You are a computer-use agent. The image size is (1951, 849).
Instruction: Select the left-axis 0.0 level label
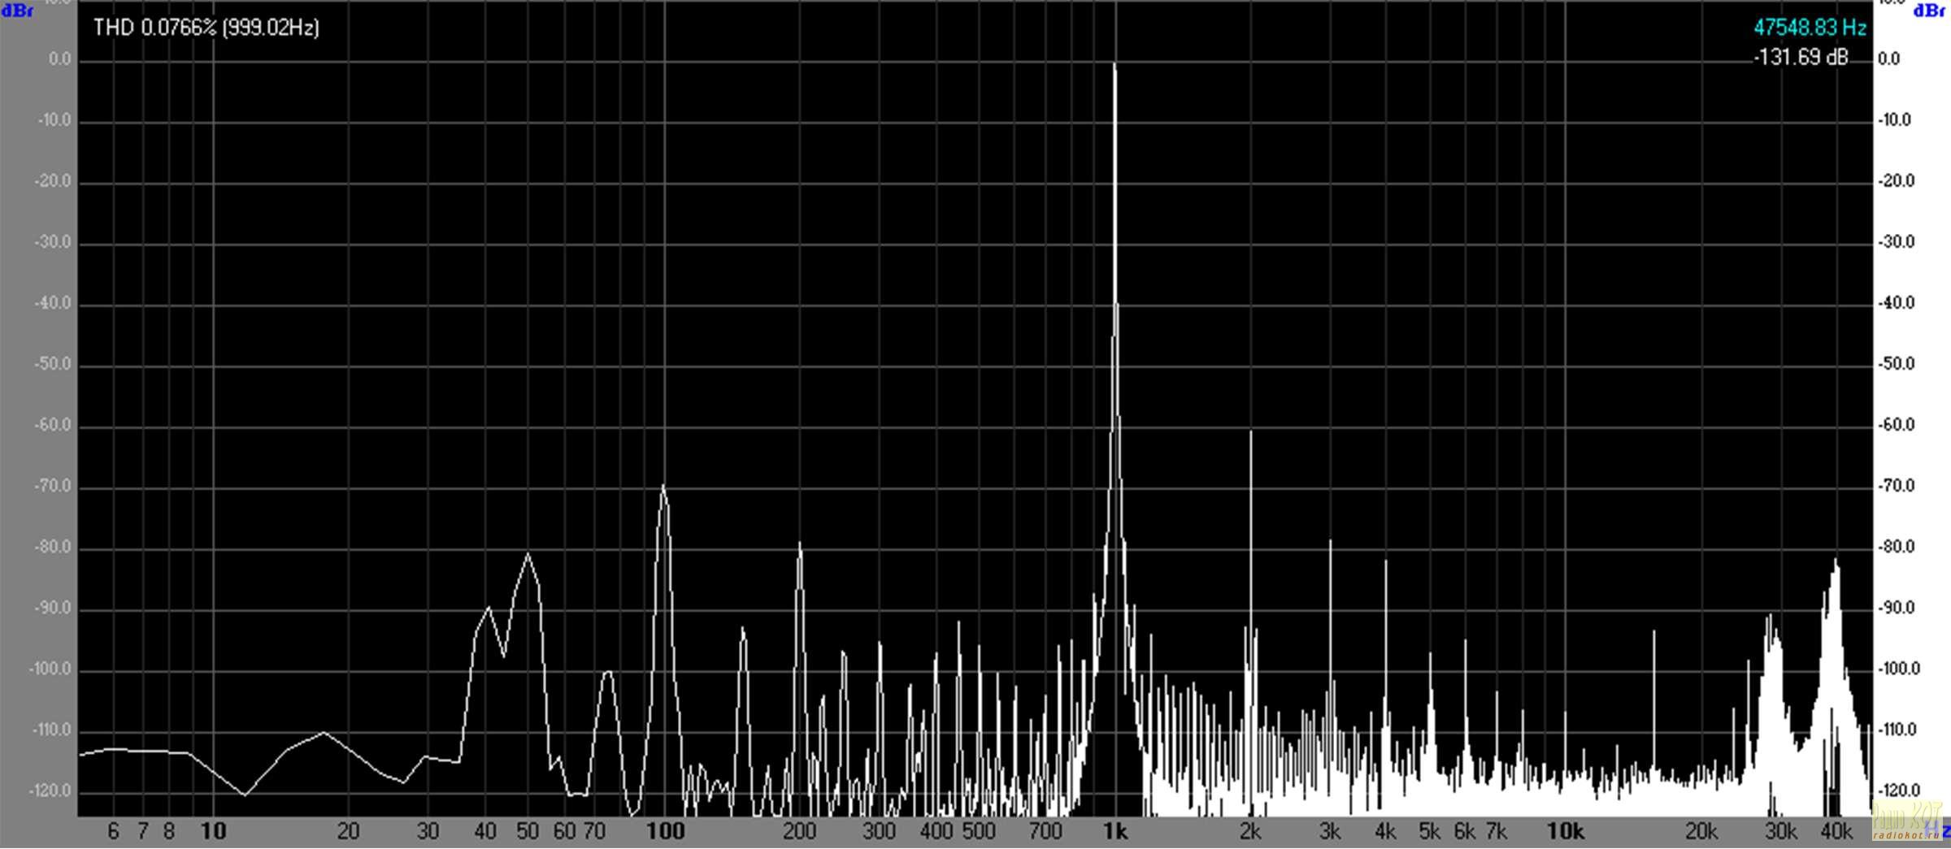point(60,59)
